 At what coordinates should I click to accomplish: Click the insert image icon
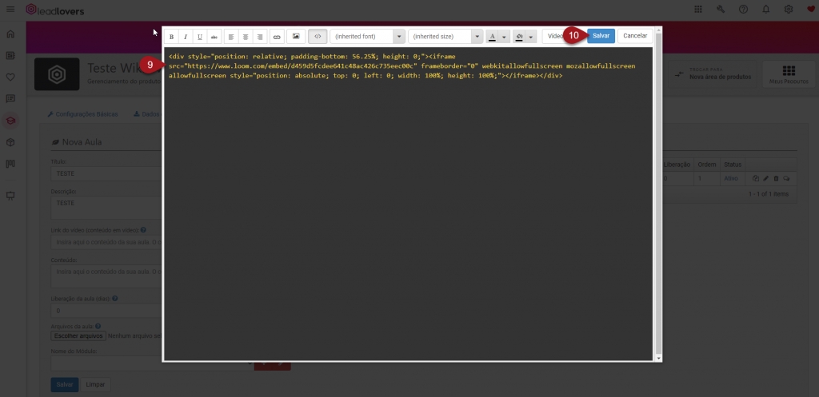coord(296,37)
